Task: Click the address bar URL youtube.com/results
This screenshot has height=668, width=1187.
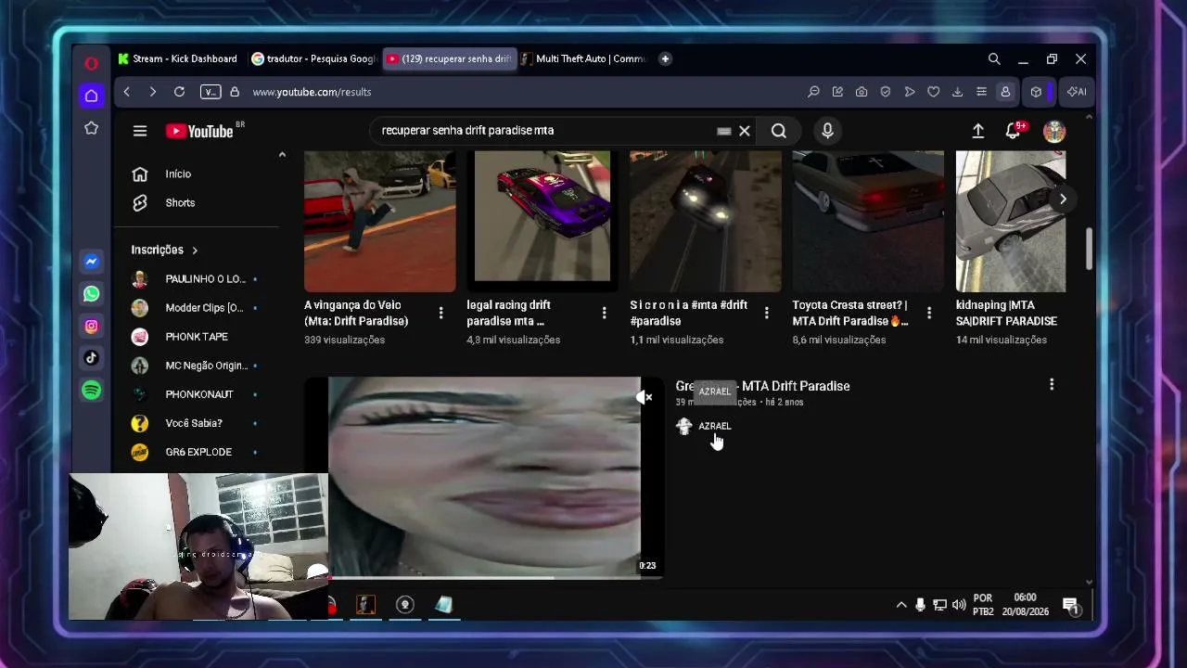Action: click(x=312, y=92)
